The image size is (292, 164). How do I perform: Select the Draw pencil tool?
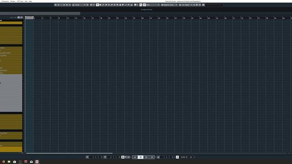[103, 5]
